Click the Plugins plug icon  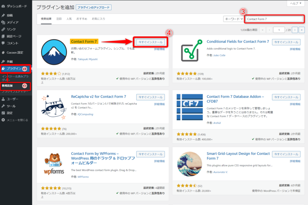pos(3,69)
